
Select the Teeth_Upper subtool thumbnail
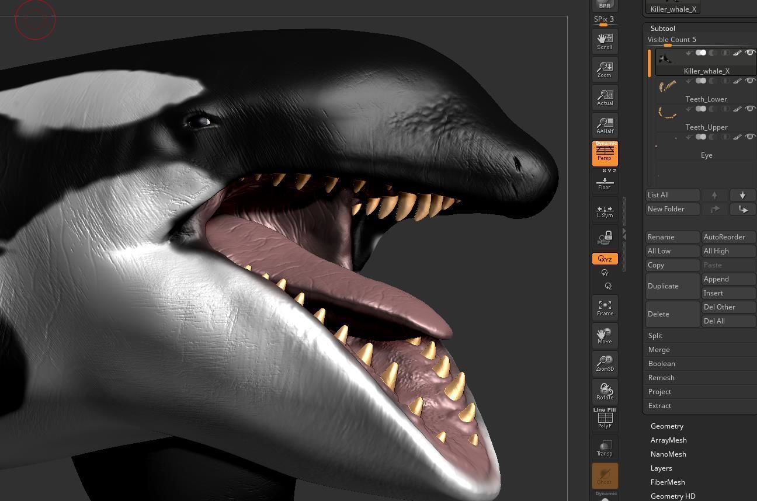[668, 113]
